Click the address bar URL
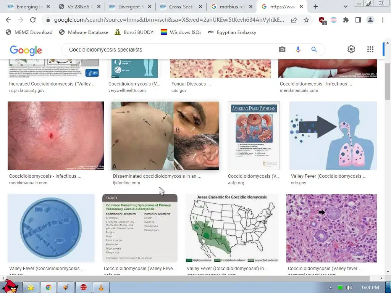The width and height of the screenshot is (391, 293). click(169, 20)
